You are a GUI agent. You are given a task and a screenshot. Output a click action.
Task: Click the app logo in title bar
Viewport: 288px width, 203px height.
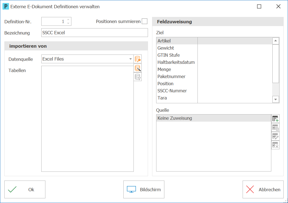6,7
